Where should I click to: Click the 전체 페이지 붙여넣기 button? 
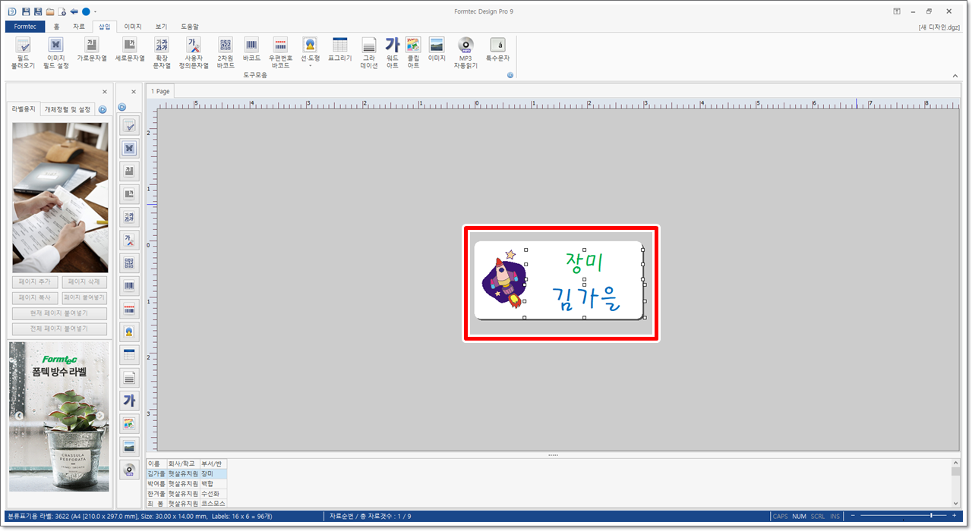[59, 329]
